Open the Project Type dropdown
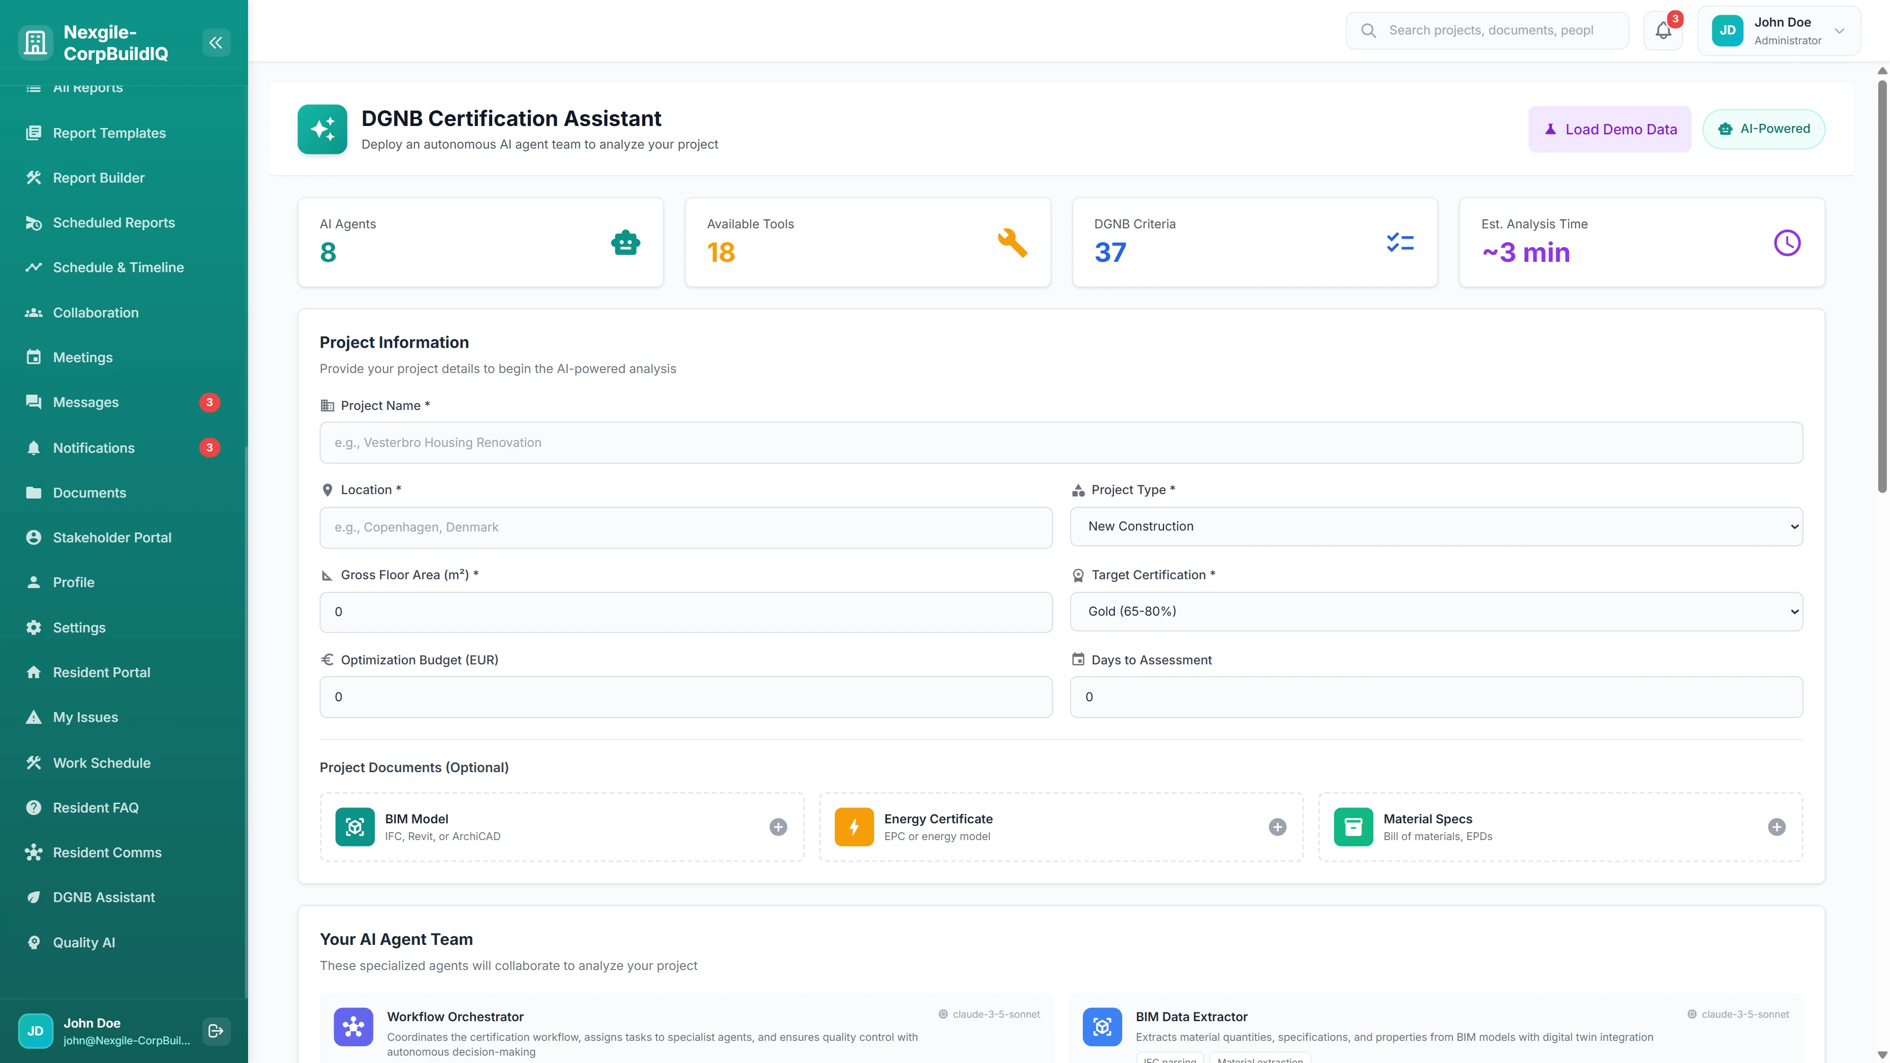1890x1063 pixels. [1436, 526]
